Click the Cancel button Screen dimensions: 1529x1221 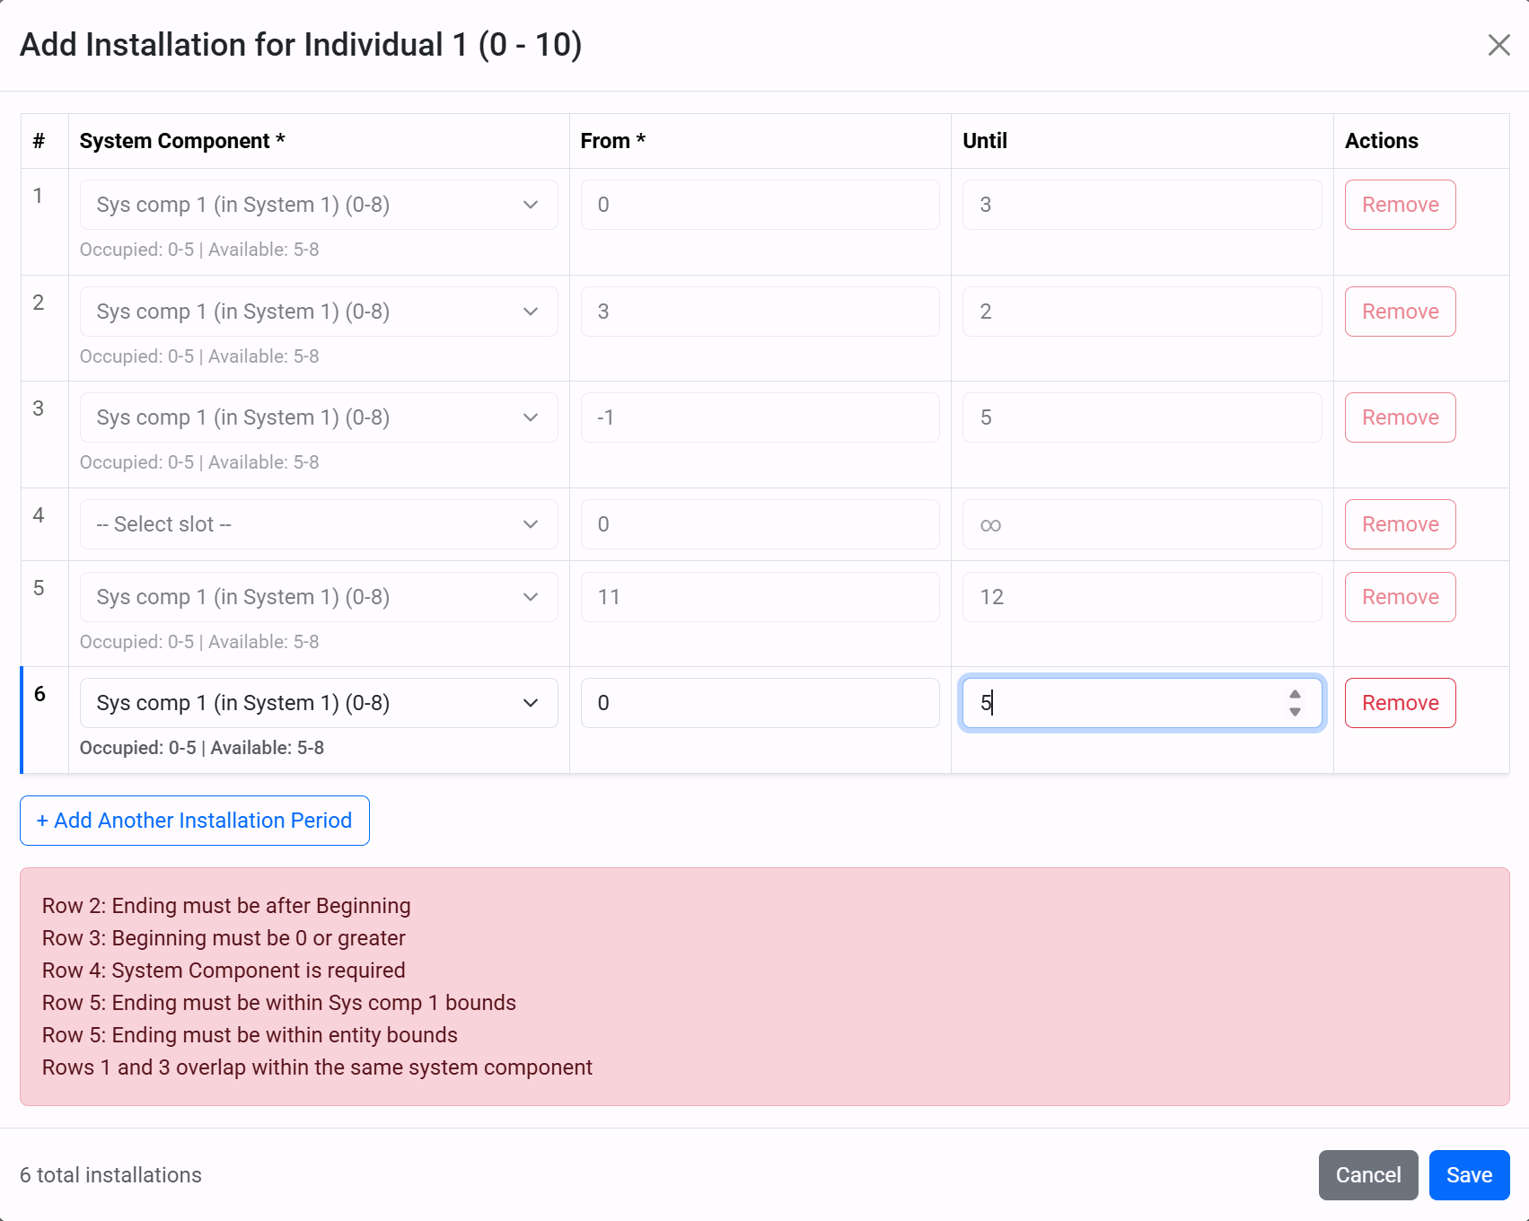(x=1367, y=1174)
